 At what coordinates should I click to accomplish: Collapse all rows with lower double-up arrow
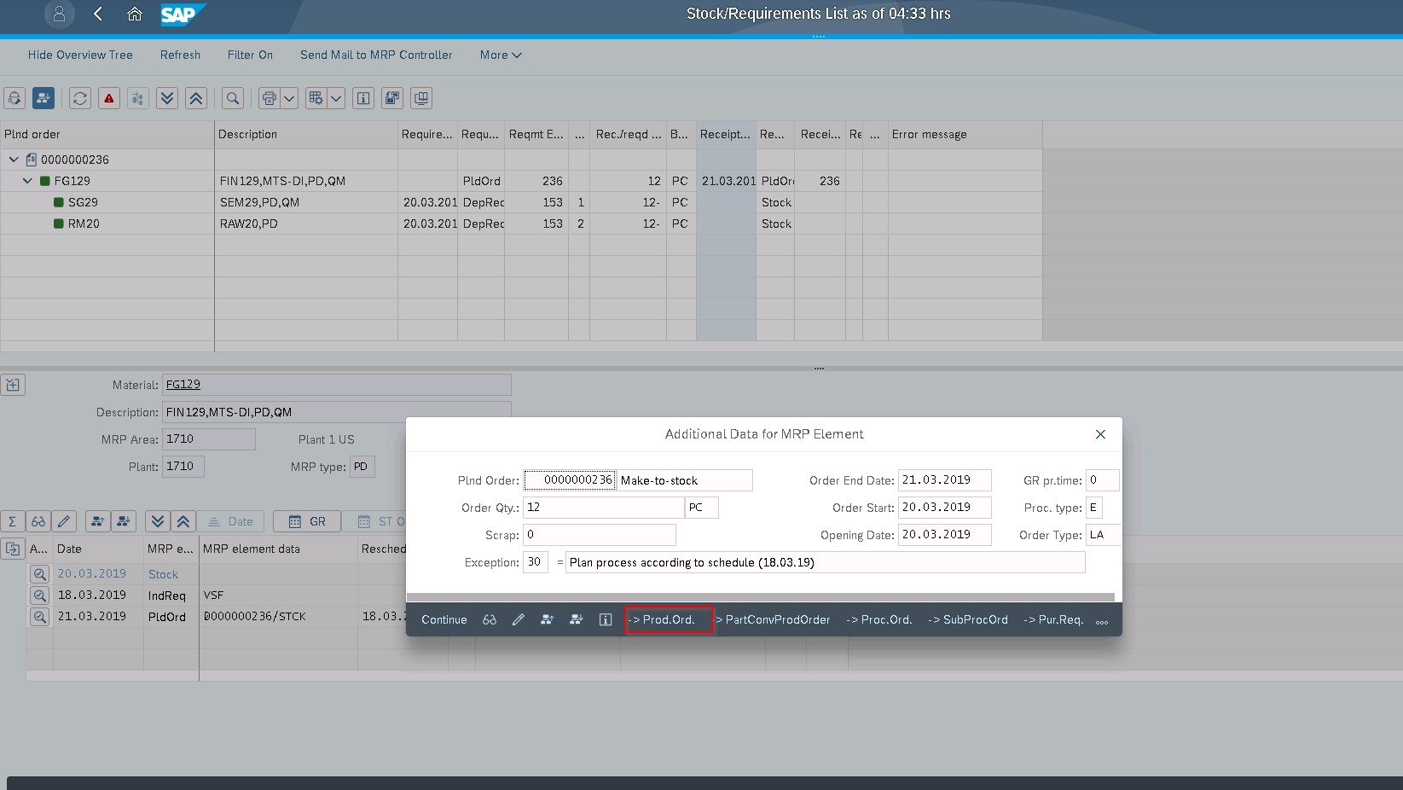[183, 521]
